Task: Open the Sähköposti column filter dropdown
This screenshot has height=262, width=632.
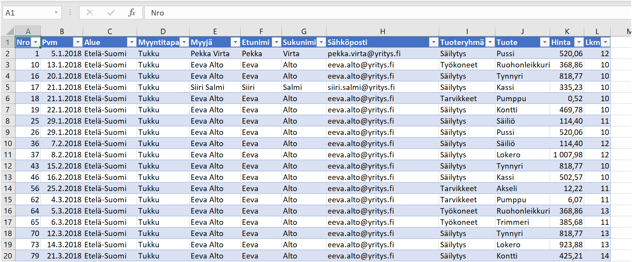Action: point(434,42)
